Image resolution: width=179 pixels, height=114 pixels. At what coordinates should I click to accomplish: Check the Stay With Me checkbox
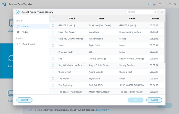click(53, 65)
